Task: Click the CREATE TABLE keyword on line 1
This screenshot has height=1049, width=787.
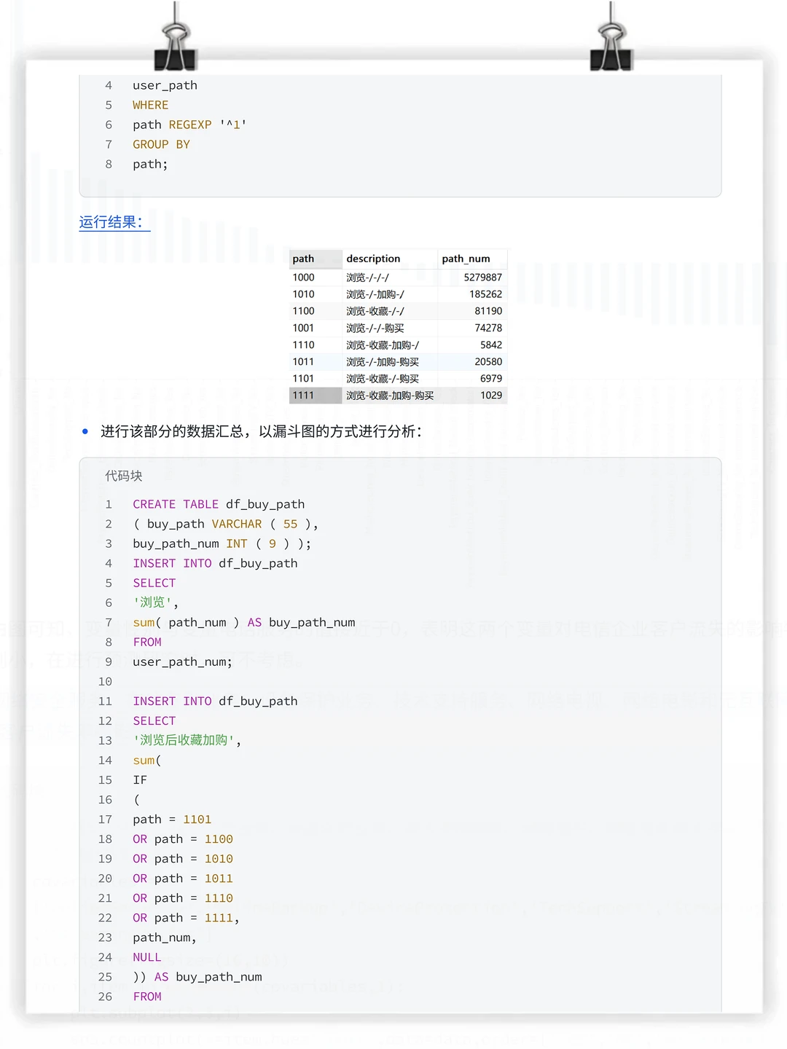Action: pyautogui.click(x=176, y=504)
